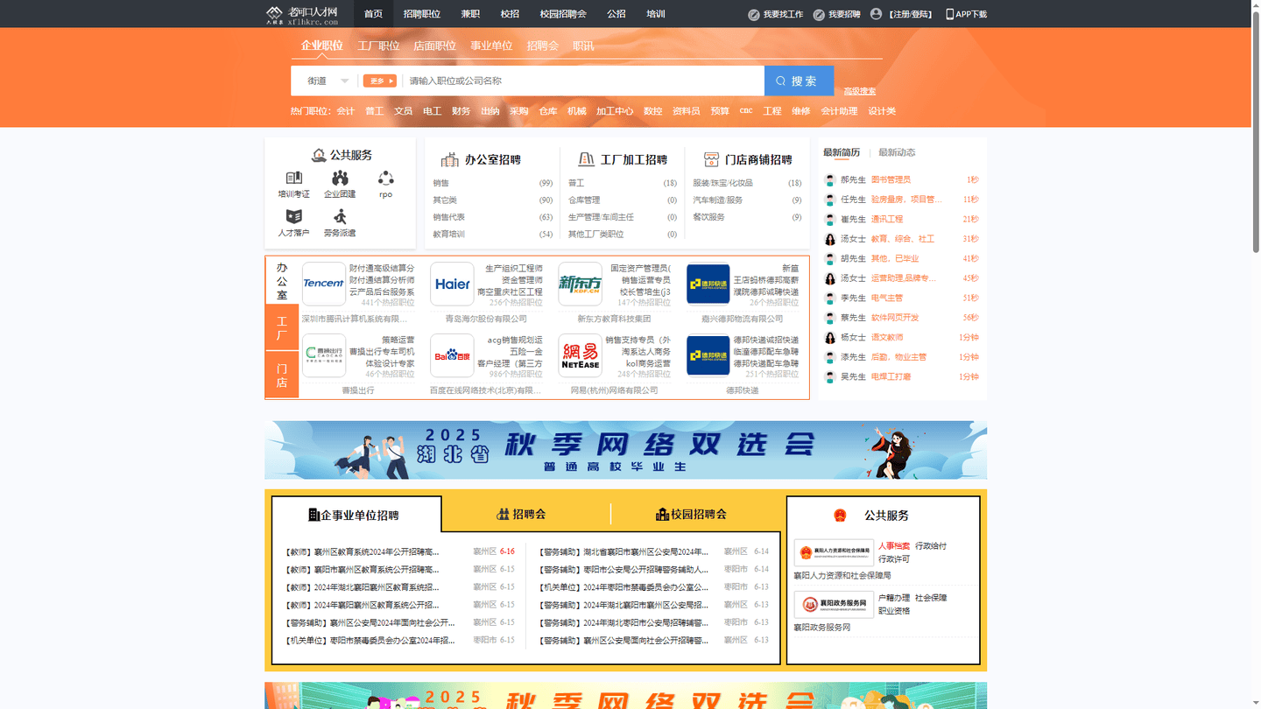
Task: Click 电气主管 resume entry
Action: (x=886, y=298)
